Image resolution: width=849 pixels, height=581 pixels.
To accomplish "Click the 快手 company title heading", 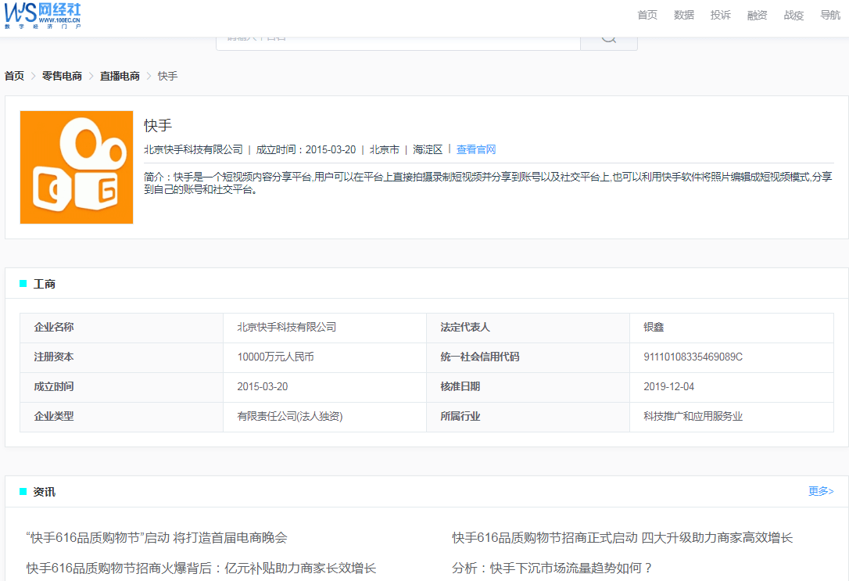I will [158, 126].
